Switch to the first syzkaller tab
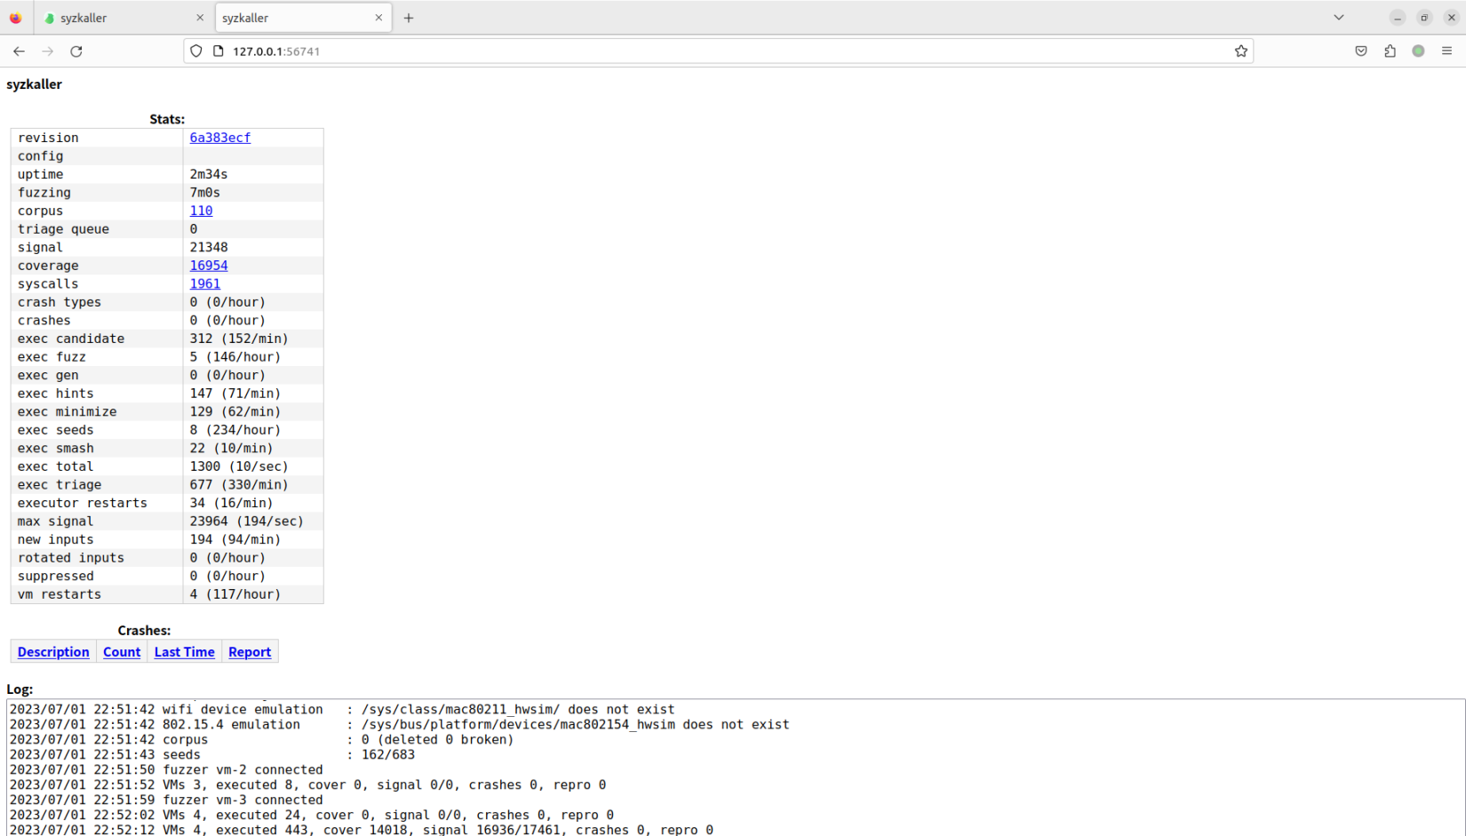This screenshot has height=836, width=1466. [123, 18]
